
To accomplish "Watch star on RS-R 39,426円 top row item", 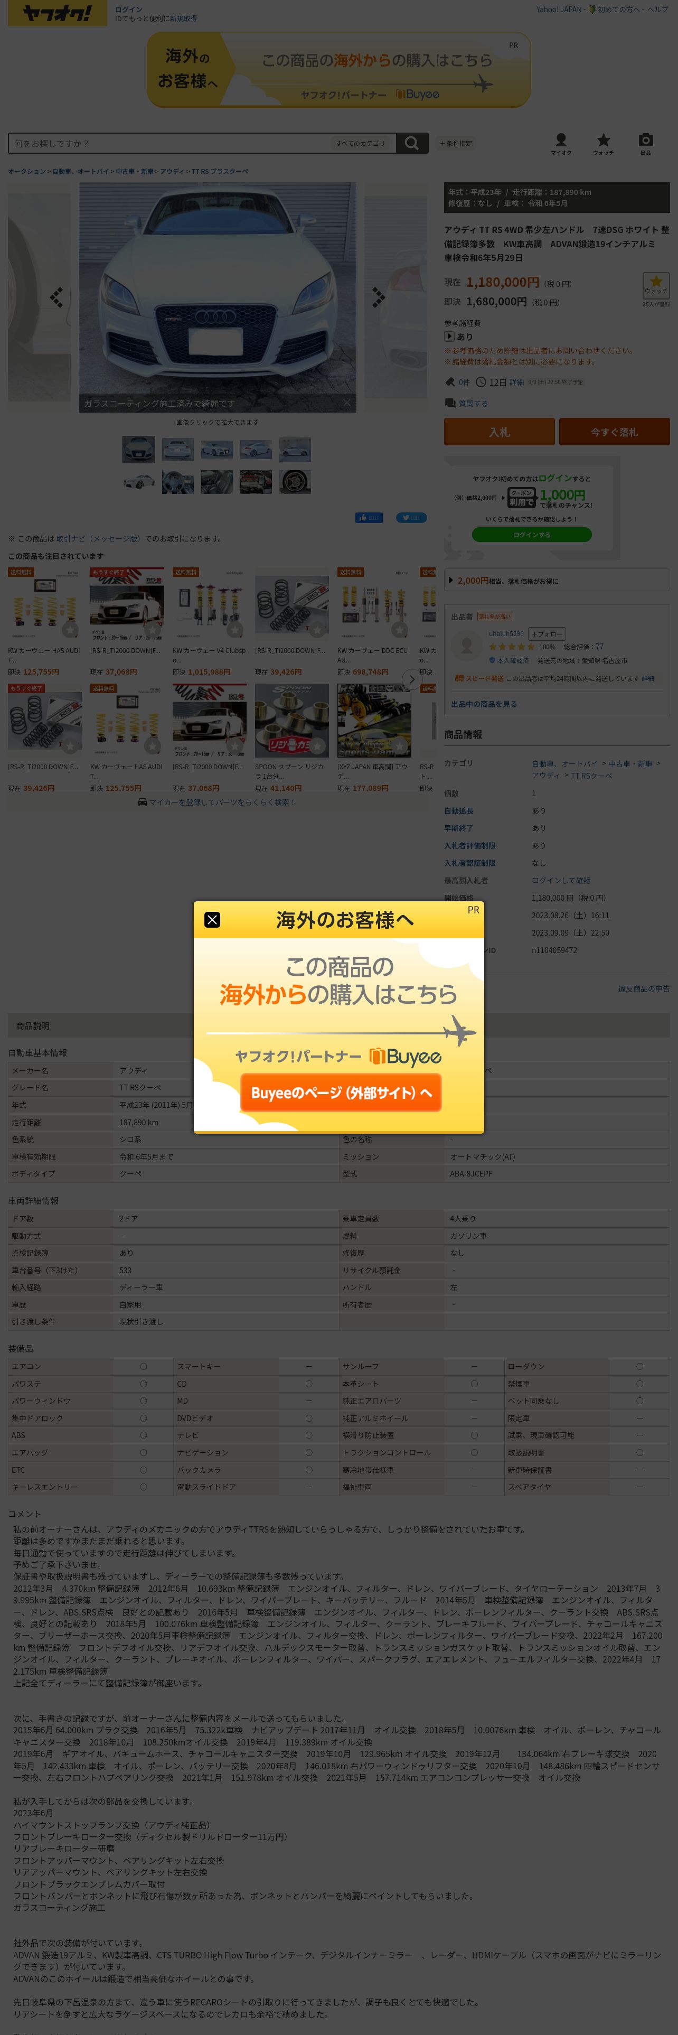I will (x=317, y=630).
